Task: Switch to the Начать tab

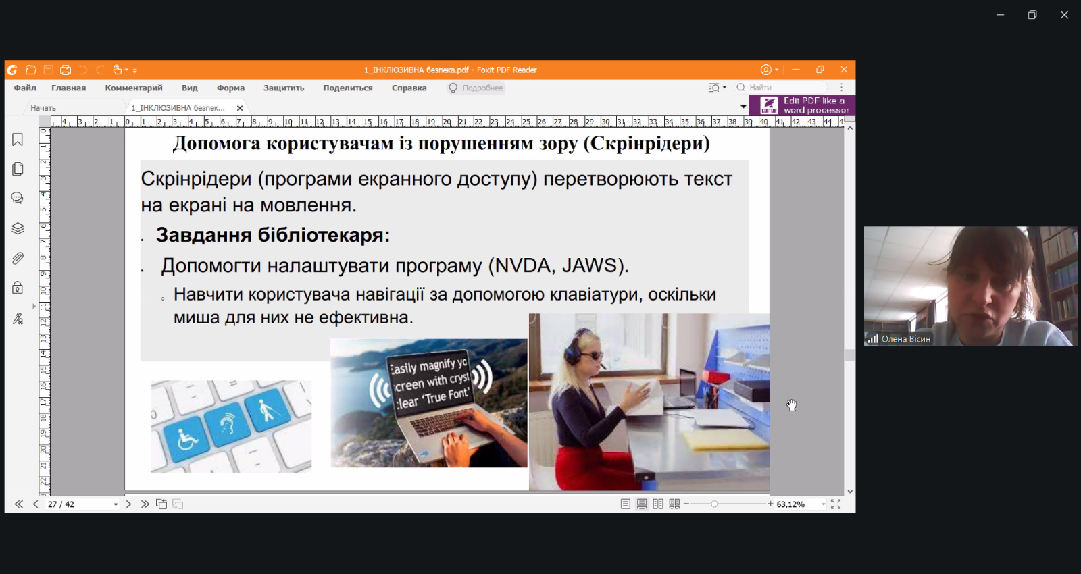Action: click(43, 108)
